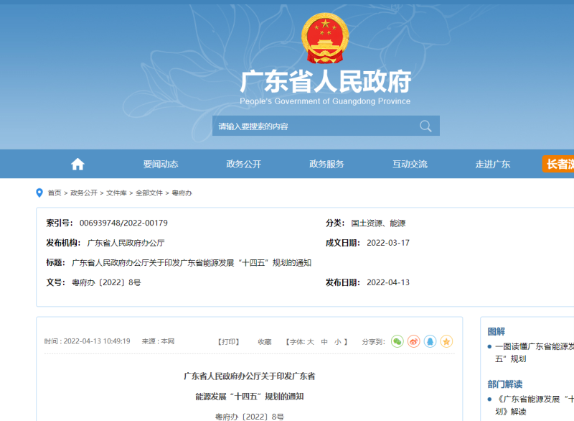The height and width of the screenshot is (421, 574).
Task: Share article to Weibo
Action: [413, 341]
